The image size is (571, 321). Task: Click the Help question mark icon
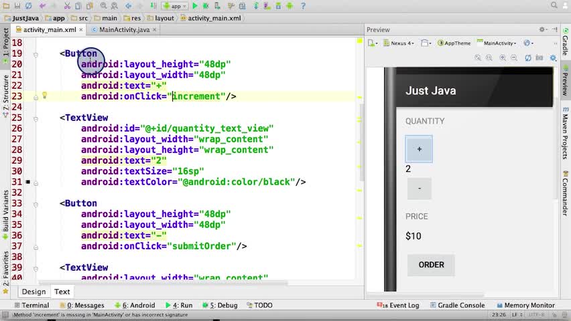click(303, 6)
